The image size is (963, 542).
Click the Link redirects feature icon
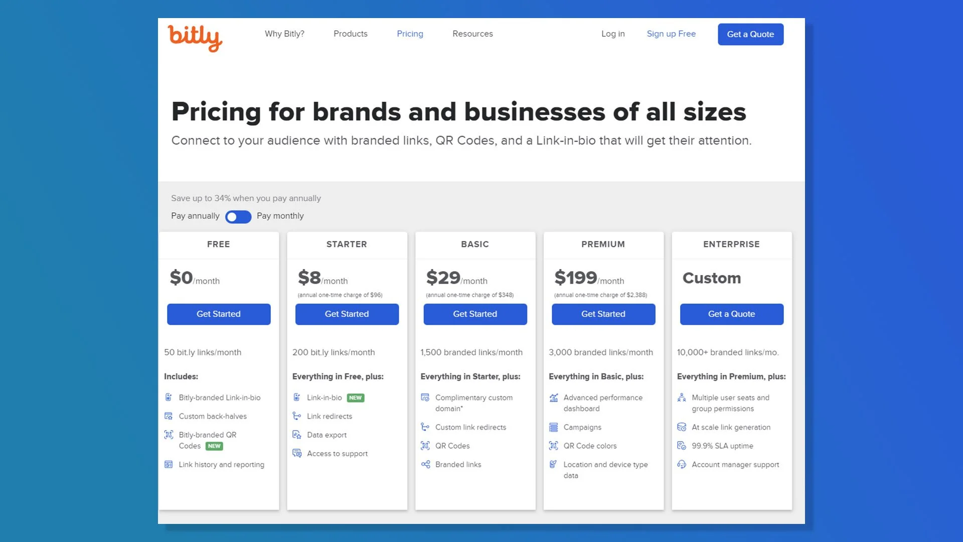pyautogui.click(x=297, y=416)
